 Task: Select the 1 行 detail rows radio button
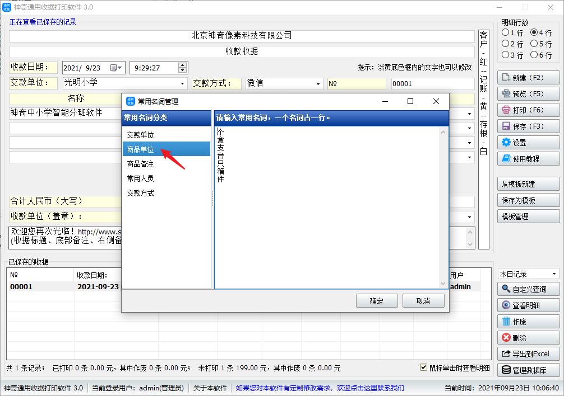click(x=506, y=33)
